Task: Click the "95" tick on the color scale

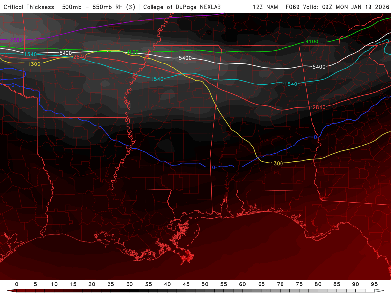Action: (374, 284)
